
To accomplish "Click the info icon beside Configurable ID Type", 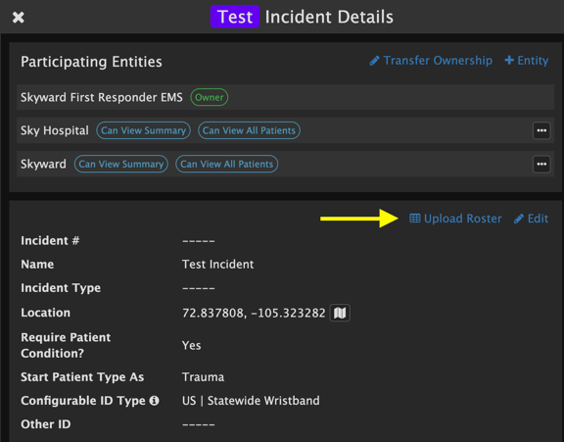I will 155,401.
